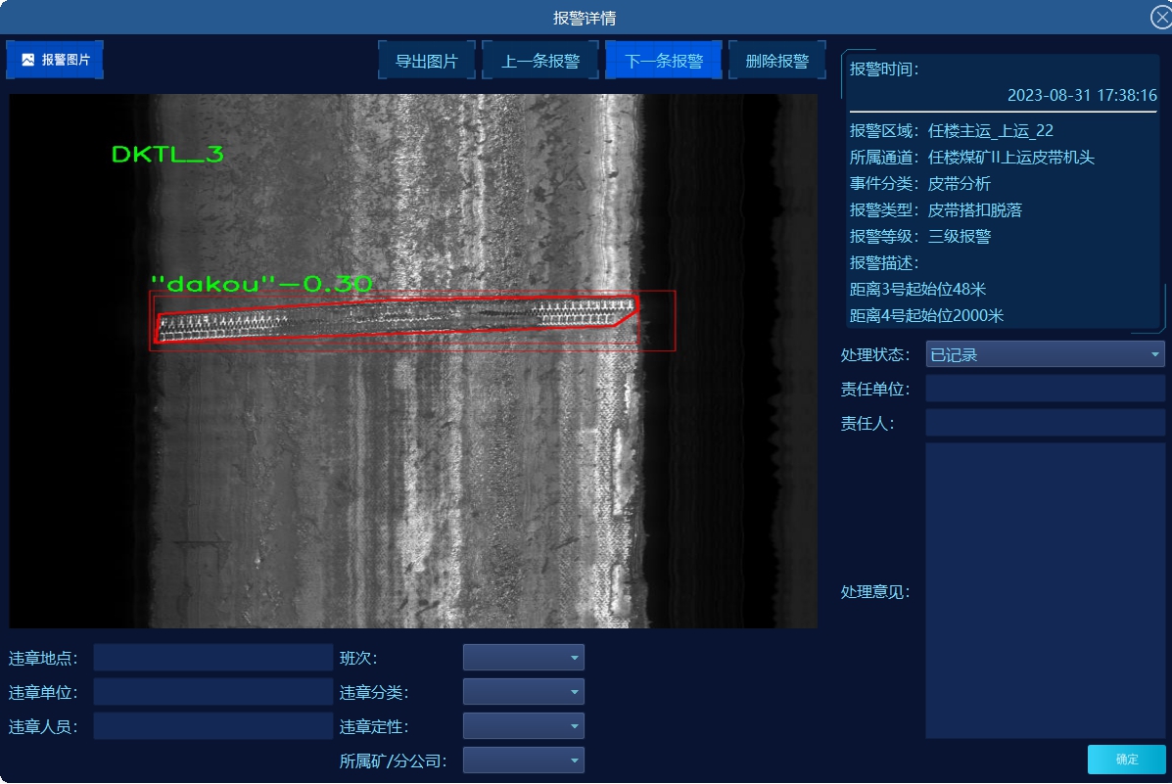Expand the 违章分类 dropdown
Image resolution: width=1172 pixels, height=784 pixels.
[523, 692]
